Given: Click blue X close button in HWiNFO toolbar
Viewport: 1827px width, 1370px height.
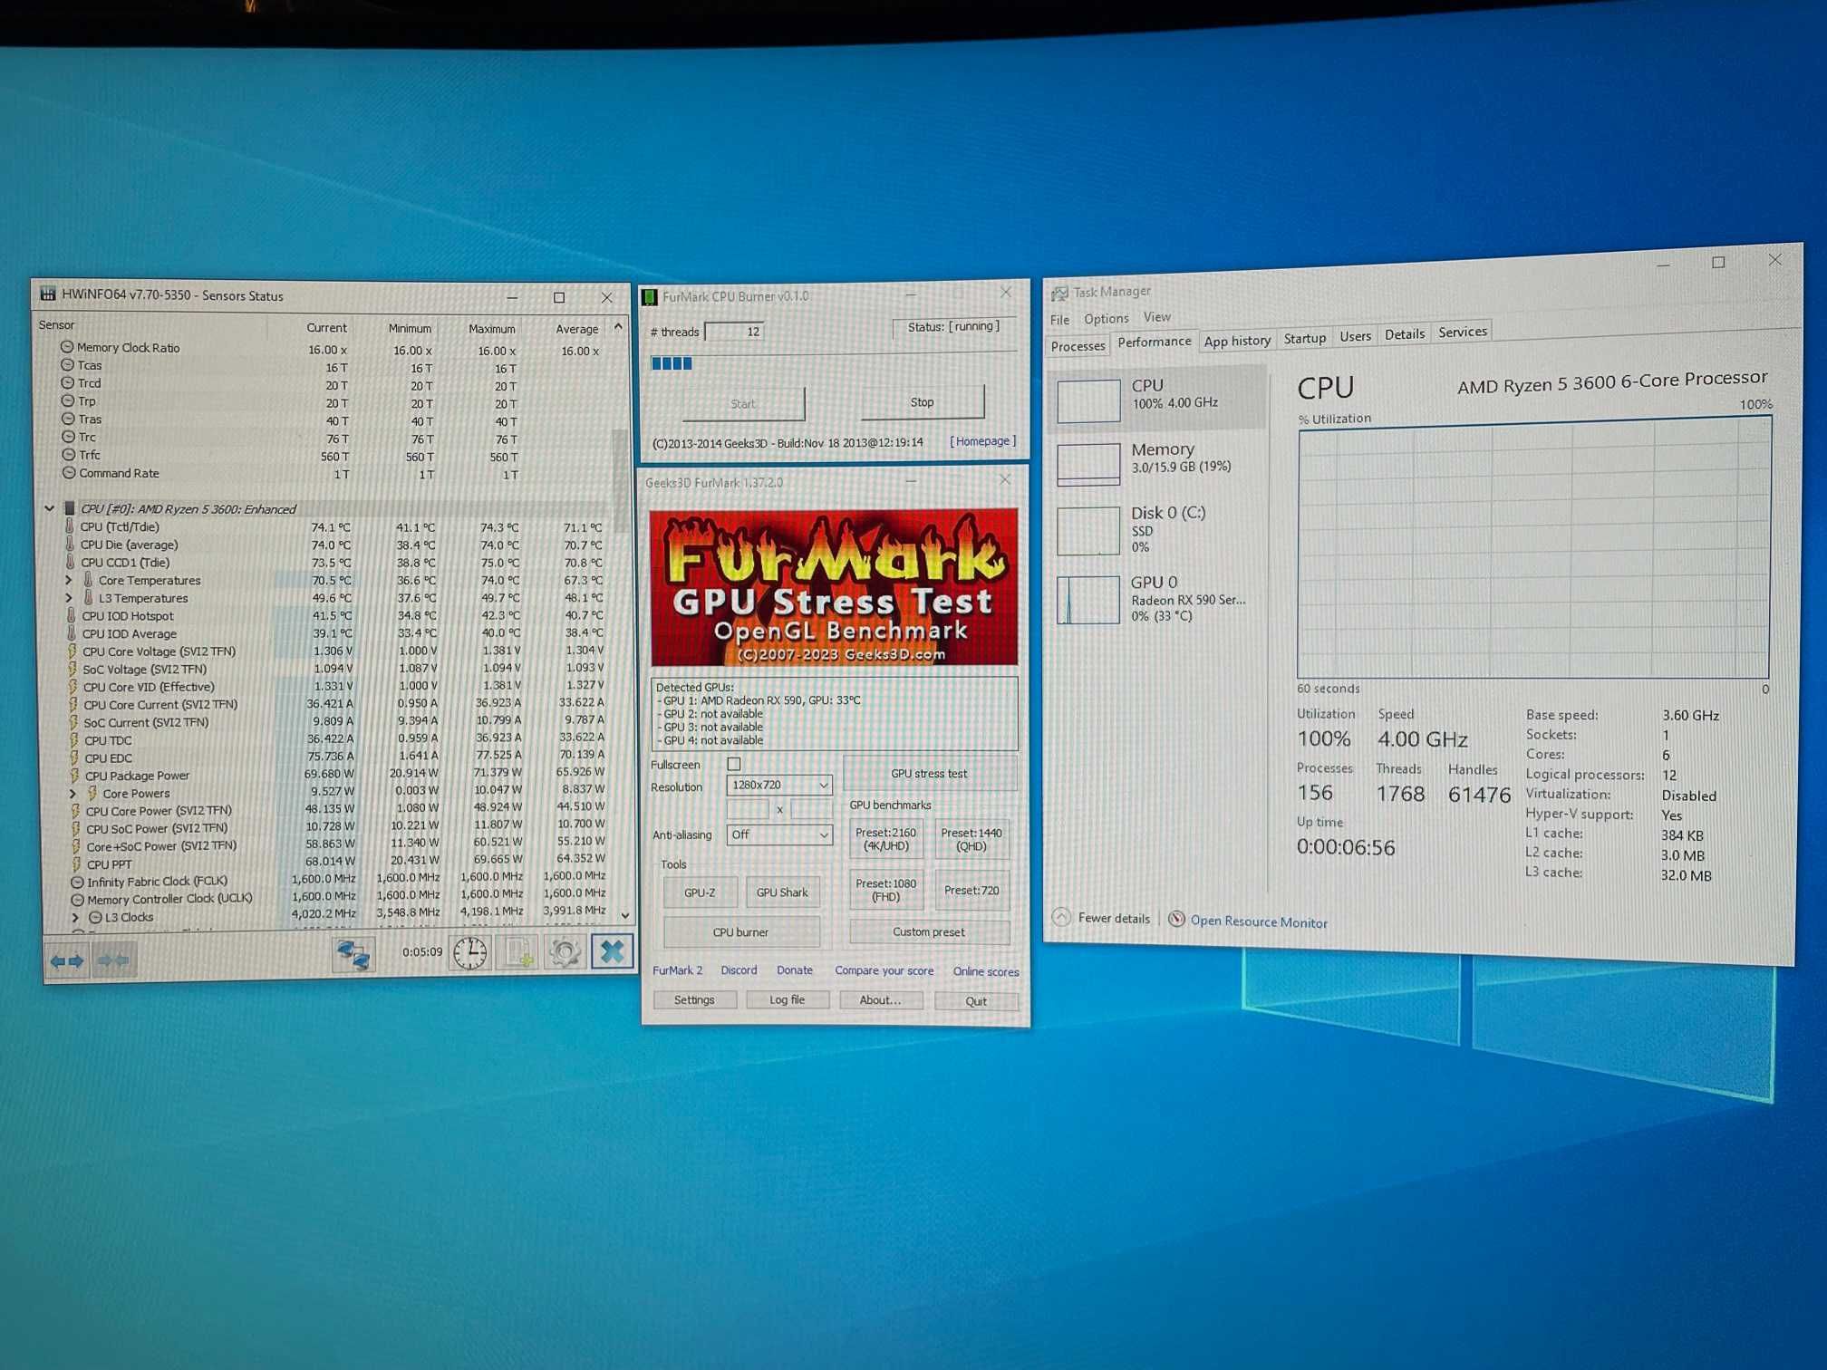Looking at the screenshot, I should (x=612, y=951).
